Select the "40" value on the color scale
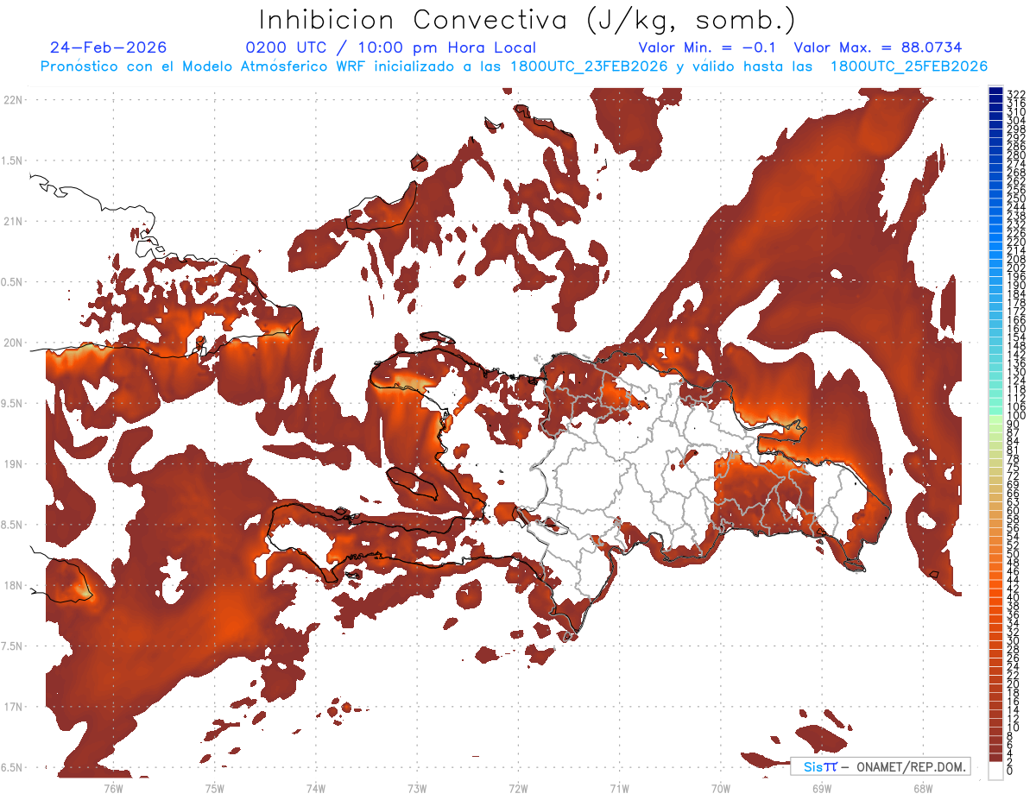1036x800 pixels. (1014, 597)
